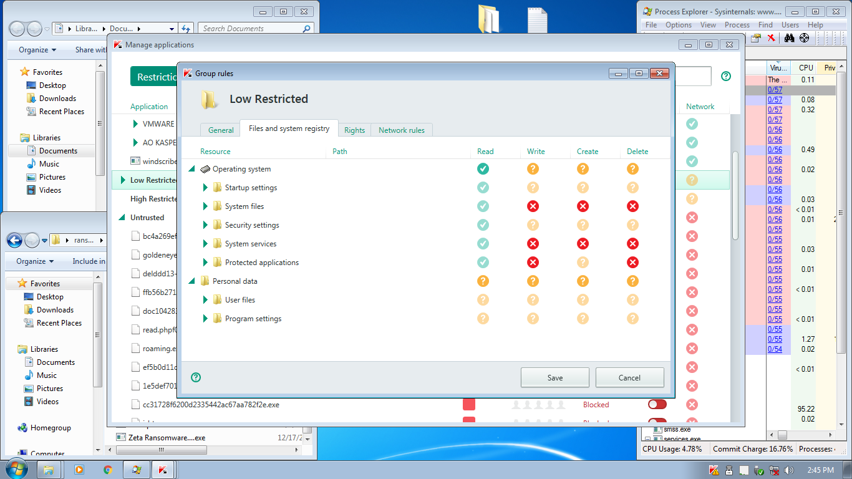Image resolution: width=852 pixels, height=479 pixels.
Task: Click the Protected applications Write deny icon
Action: pos(533,262)
